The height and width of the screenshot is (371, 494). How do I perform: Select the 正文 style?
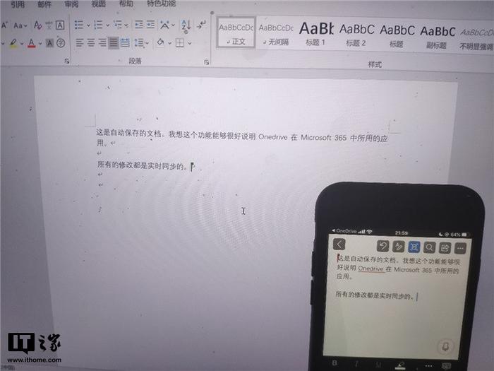tap(236, 33)
